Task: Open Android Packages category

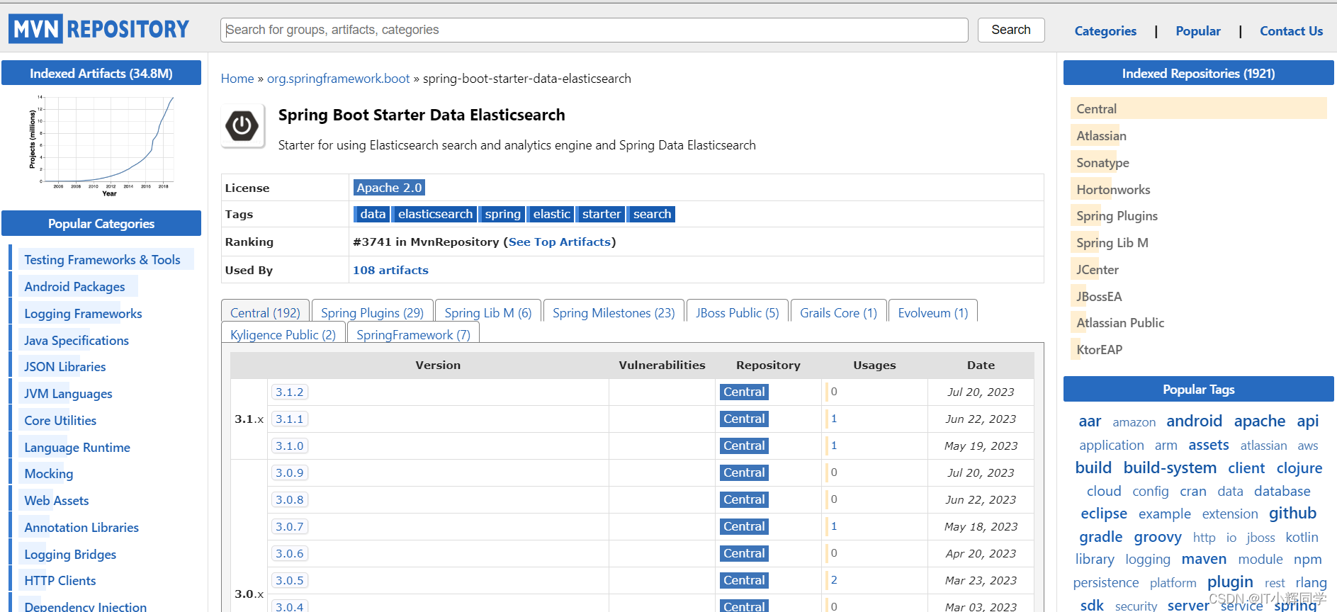Action: click(x=74, y=287)
